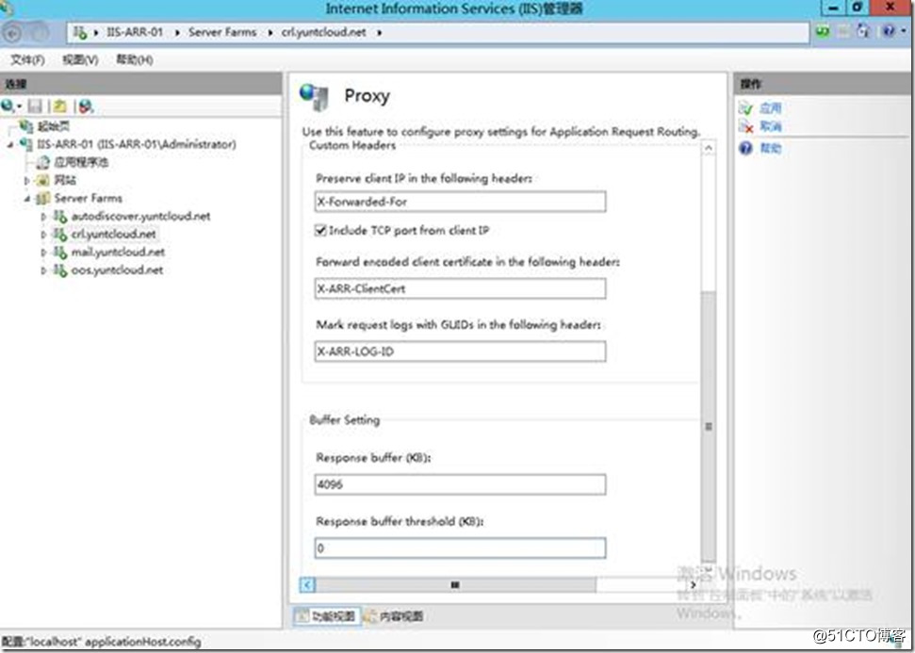Select the application pools (应用程序池) tree item
This screenshot has width=915, height=653.
click(x=81, y=162)
